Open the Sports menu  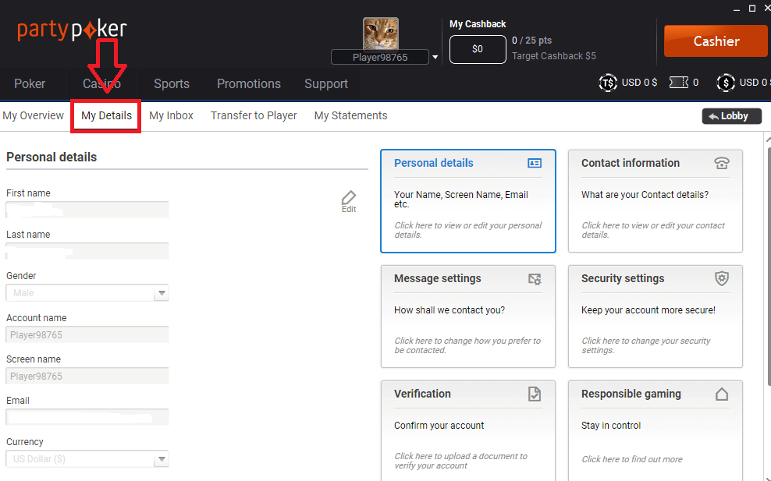tap(172, 84)
